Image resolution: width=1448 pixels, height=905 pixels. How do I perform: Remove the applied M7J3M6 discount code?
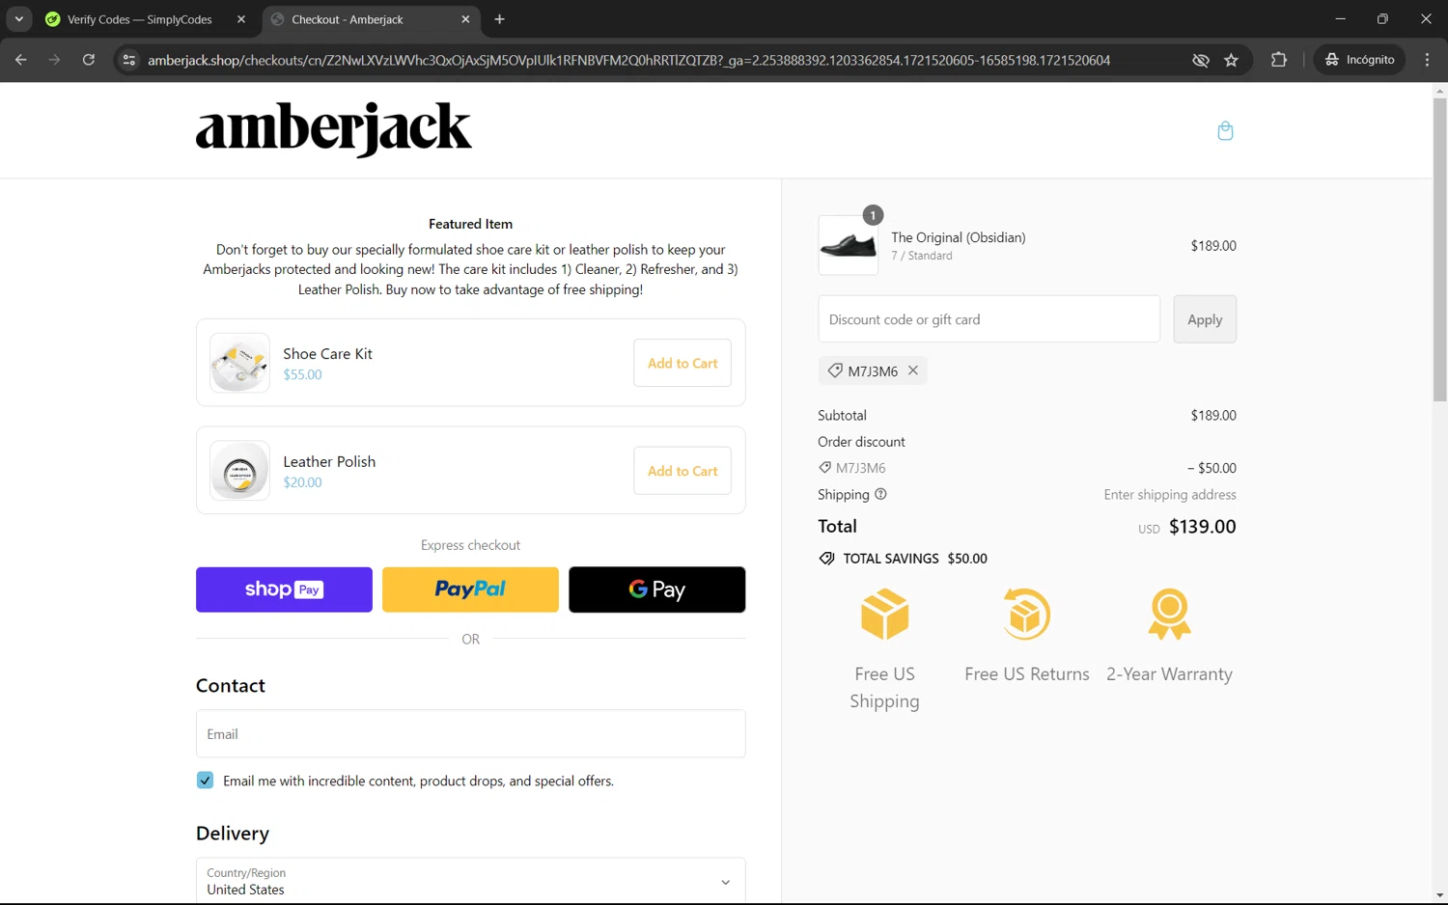(913, 370)
